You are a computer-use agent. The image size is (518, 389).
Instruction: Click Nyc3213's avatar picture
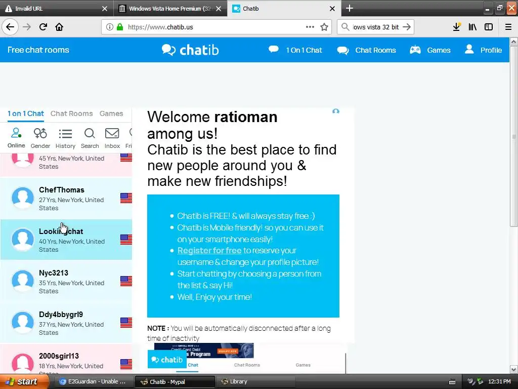(22, 281)
